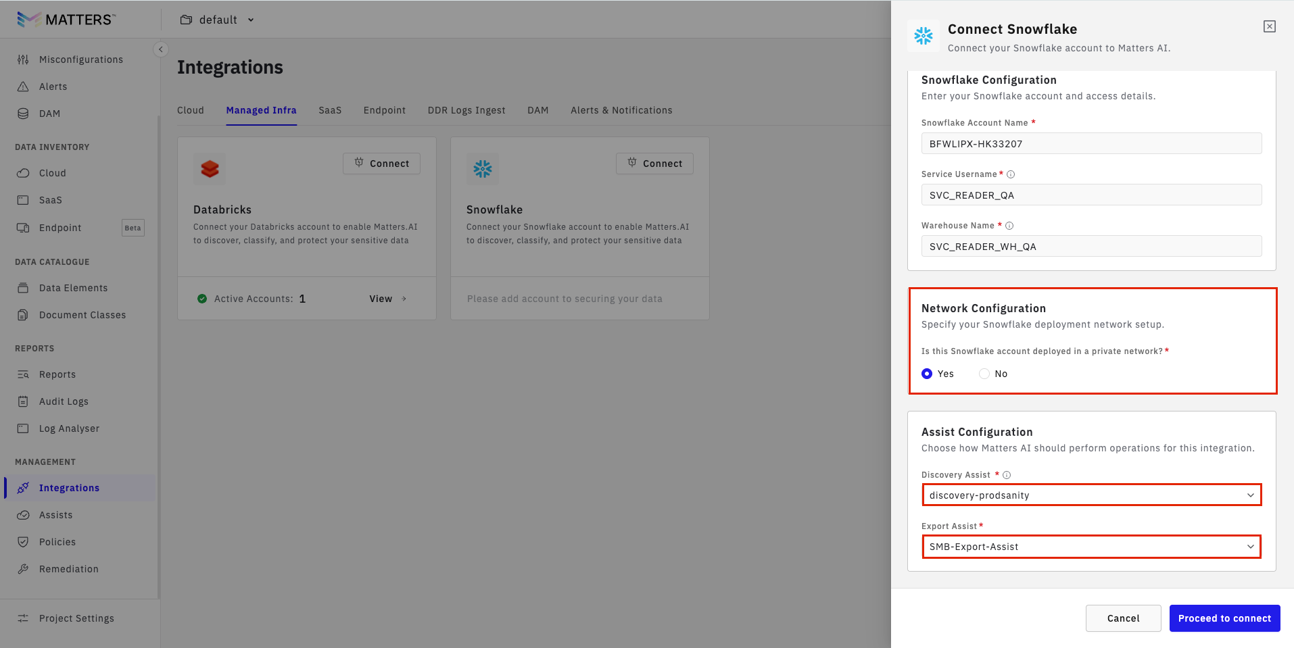Open the Discovery Assist dropdown
The height and width of the screenshot is (648, 1294).
point(1092,495)
